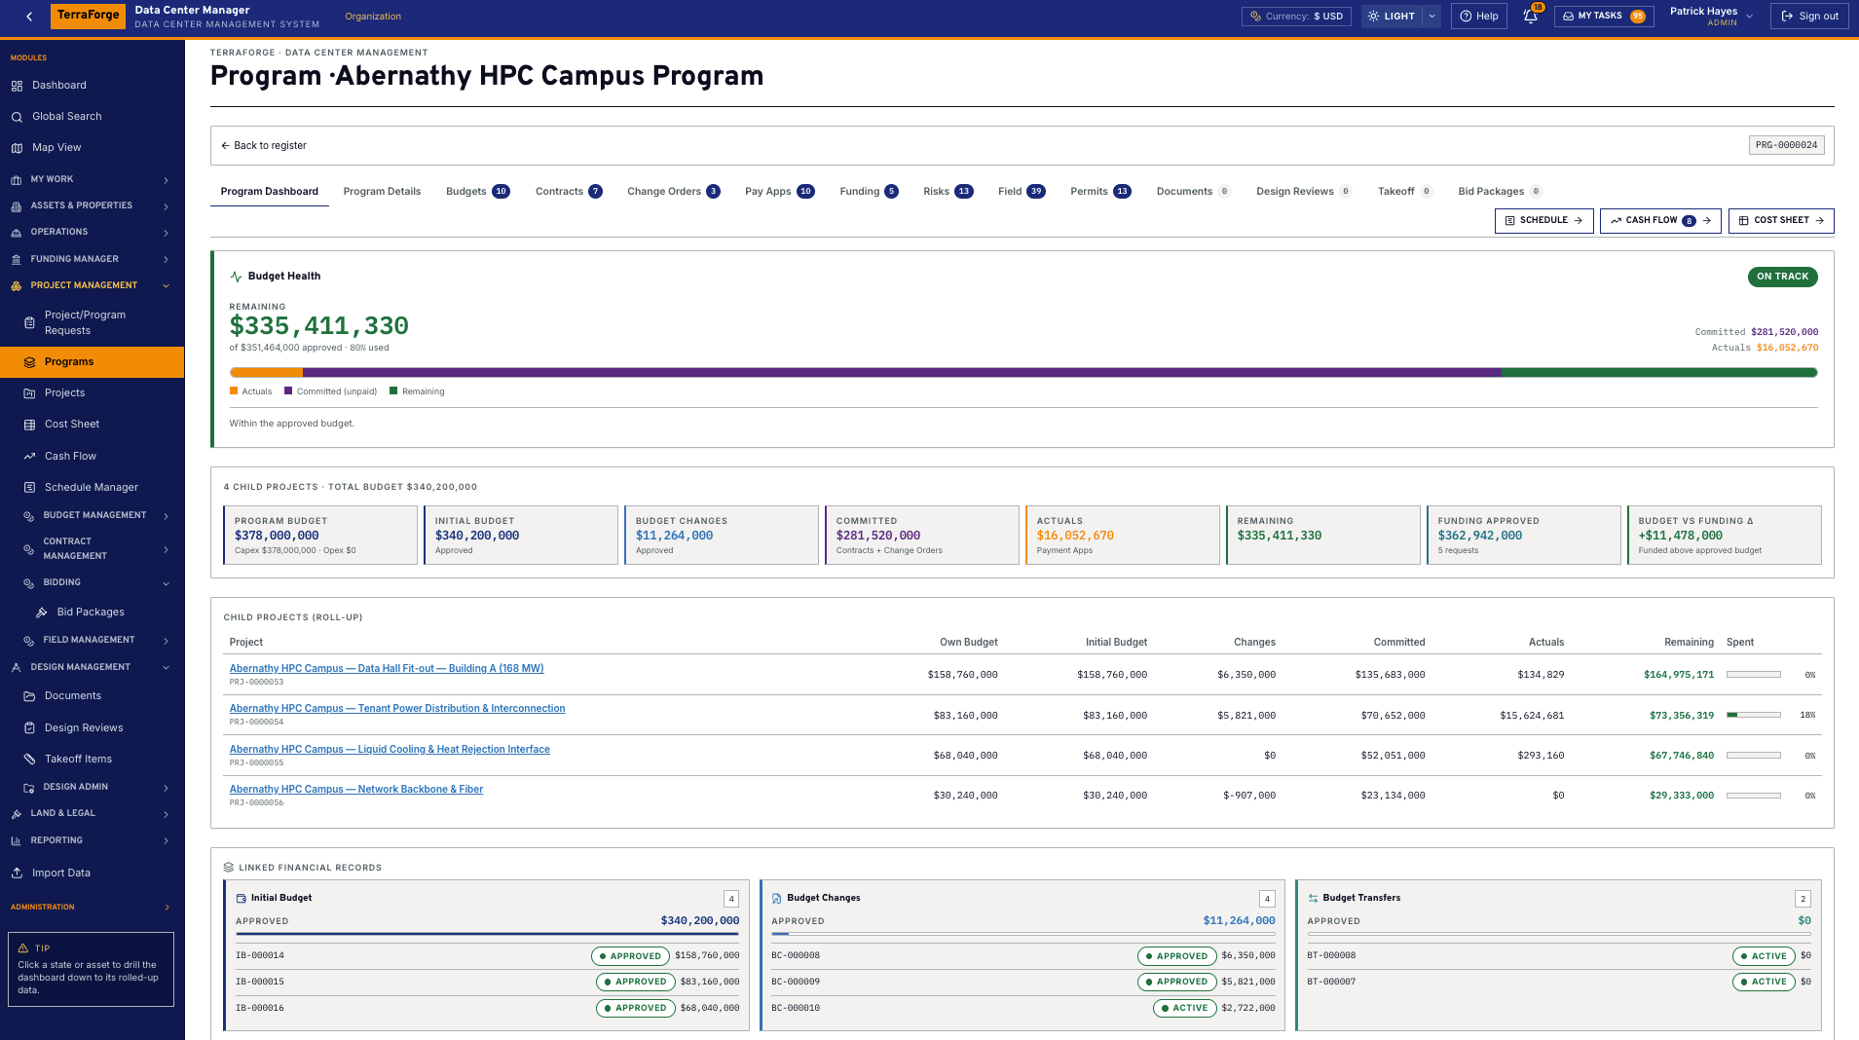The height and width of the screenshot is (1040, 1859).
Task: Click the Documents folder icon in sidebar
Action: [x=29, y=696]
